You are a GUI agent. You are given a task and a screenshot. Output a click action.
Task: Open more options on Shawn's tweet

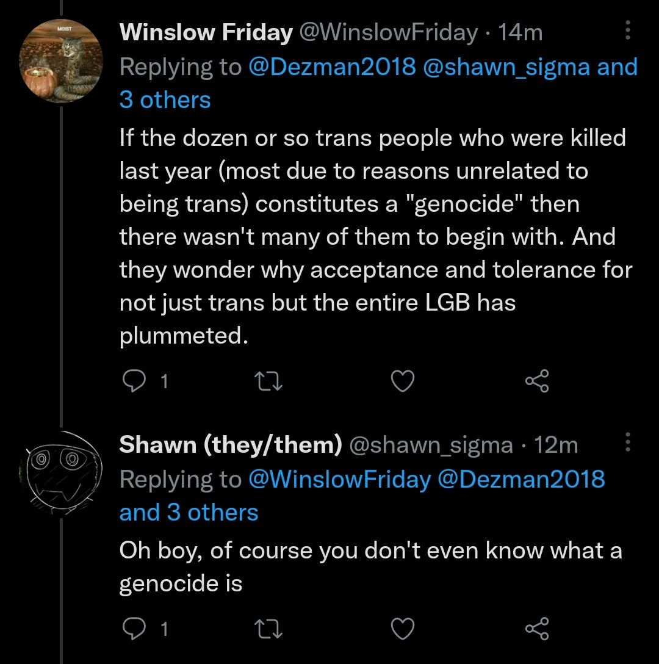628,445
